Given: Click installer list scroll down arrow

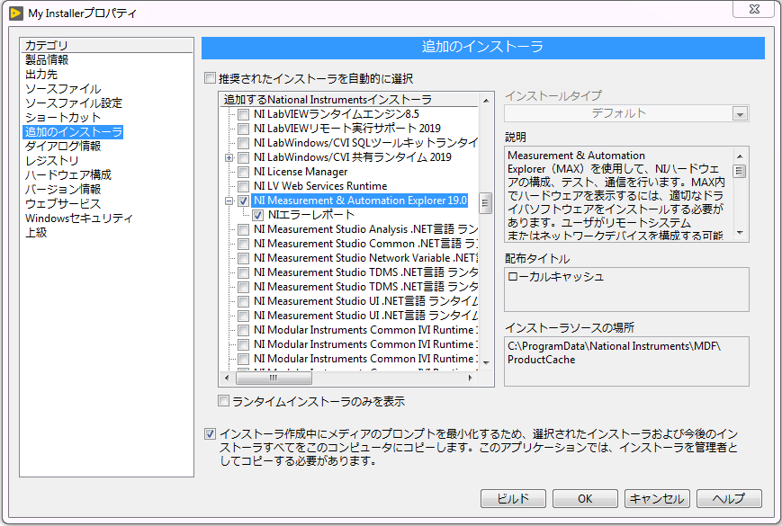Looking at the screenshot, I should [x=486, y=363].
